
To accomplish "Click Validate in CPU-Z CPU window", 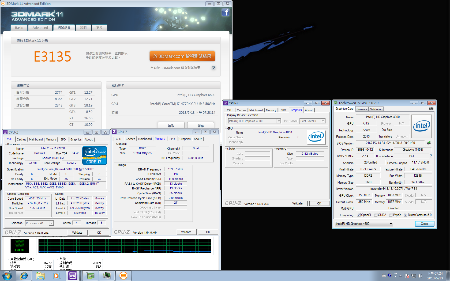I will (77, 233).
